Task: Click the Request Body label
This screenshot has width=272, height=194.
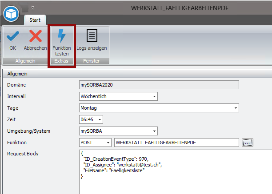Action: point(23,154)
